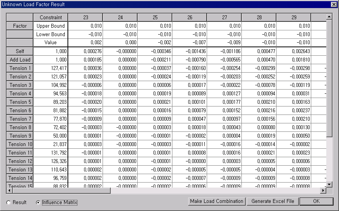Click the Self row header
339x211 pixels.
pyautogui.click(x=20, y=51)
